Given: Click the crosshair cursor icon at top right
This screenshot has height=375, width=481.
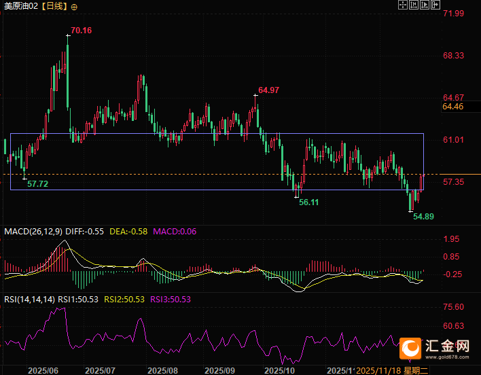Looking at the screenshot, I should coord(403,5).
